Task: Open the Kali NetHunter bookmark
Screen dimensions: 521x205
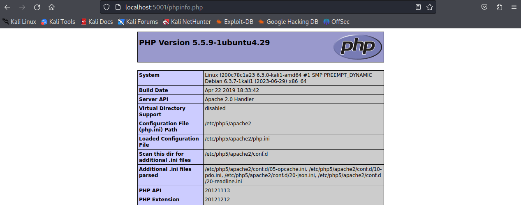Action: tap(187, 22)
